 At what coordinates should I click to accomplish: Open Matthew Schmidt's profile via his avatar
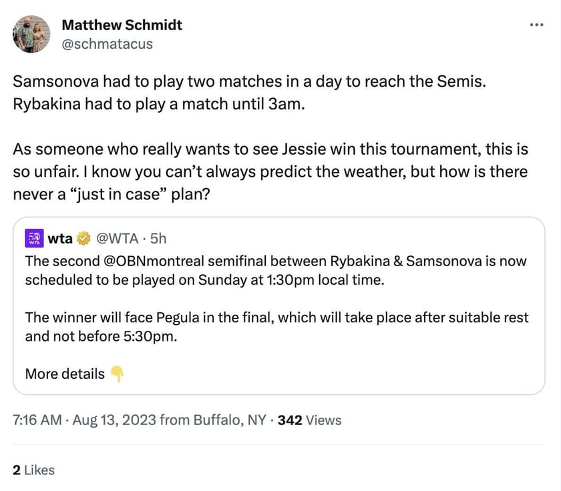click(x=31, y=34)
